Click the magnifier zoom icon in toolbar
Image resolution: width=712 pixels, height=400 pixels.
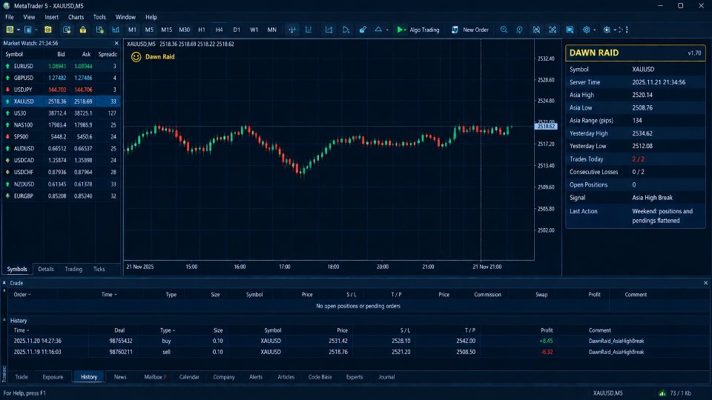pyautogui.click(x=504, y=30)
